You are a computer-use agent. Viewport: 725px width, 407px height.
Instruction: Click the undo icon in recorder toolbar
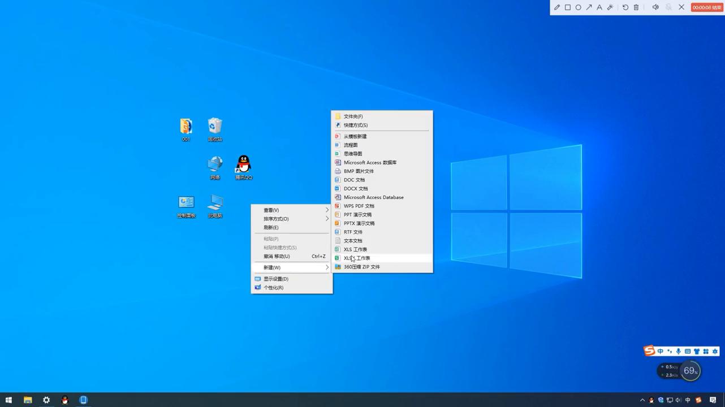click(625, 7)
